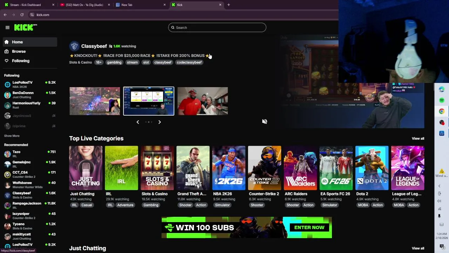This screenshot has height=253, width=449.
Task: Go back in browser history
Action: click(x=5, y=15)
